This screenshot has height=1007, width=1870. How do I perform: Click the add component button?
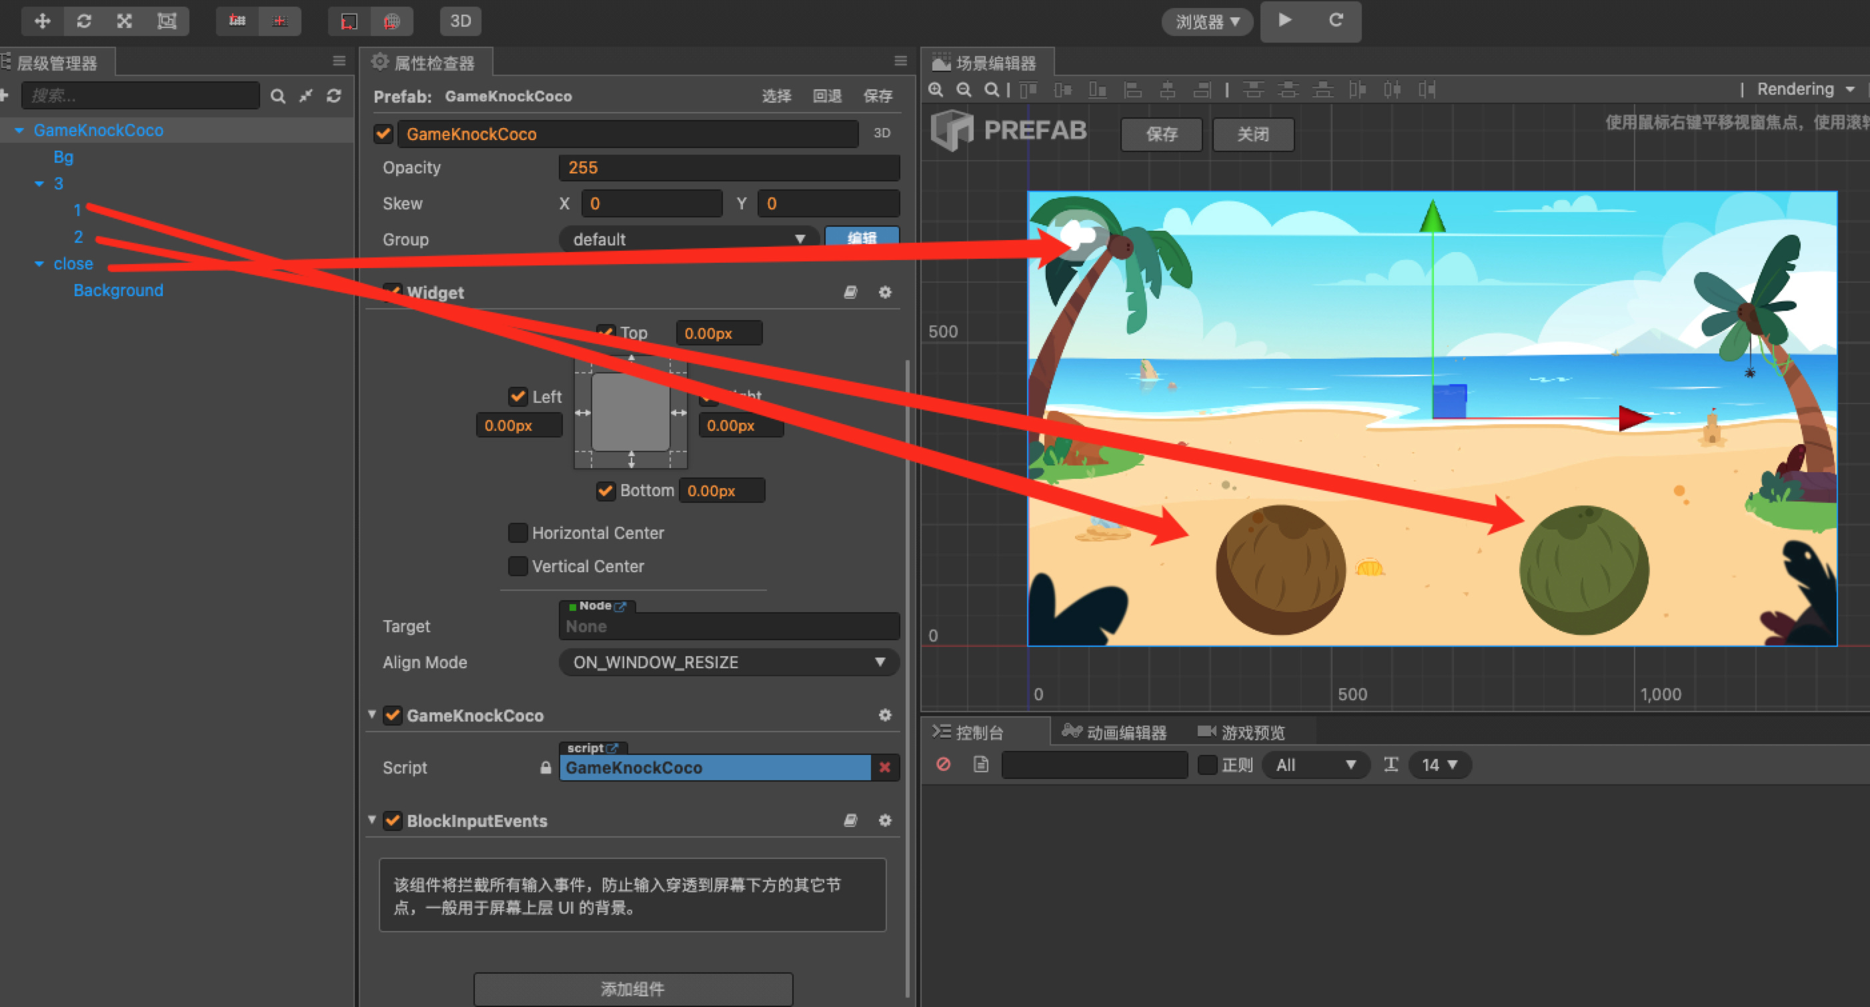tap(632, 989)
